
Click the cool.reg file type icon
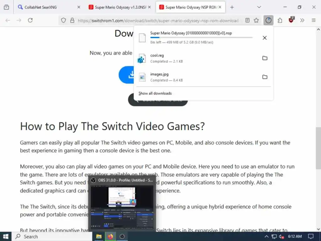[x=142, y=58]
